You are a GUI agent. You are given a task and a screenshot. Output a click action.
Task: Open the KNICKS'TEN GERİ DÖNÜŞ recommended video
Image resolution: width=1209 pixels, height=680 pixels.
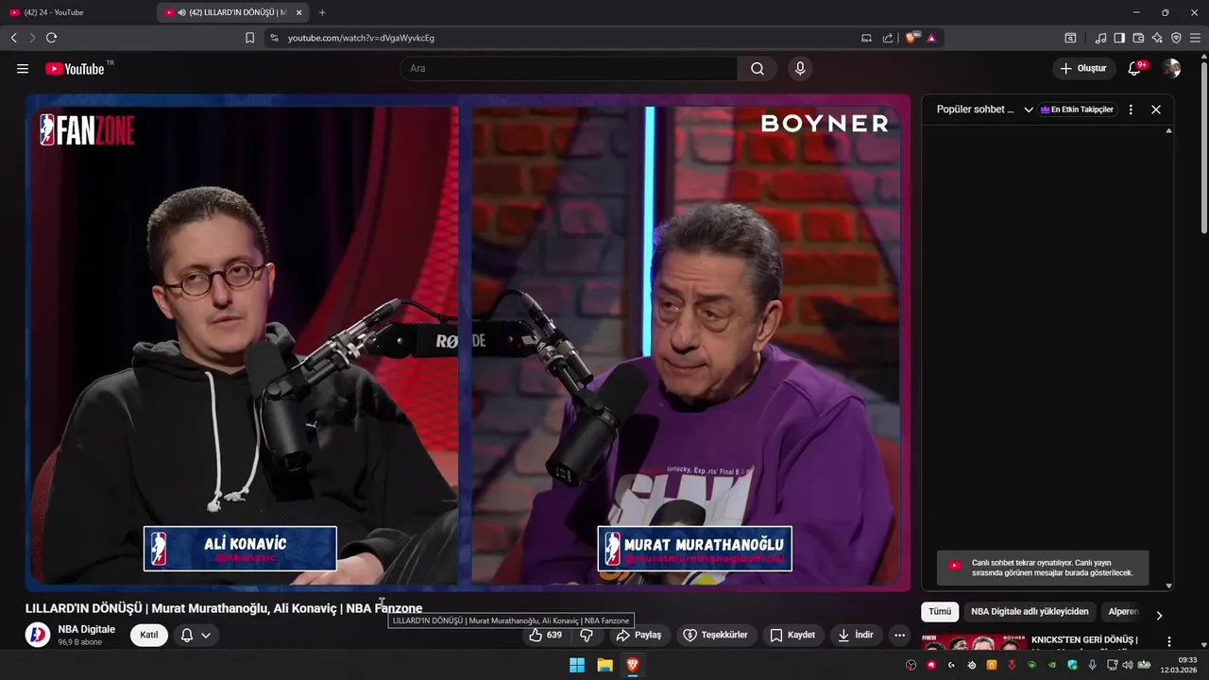[1083, 640]
